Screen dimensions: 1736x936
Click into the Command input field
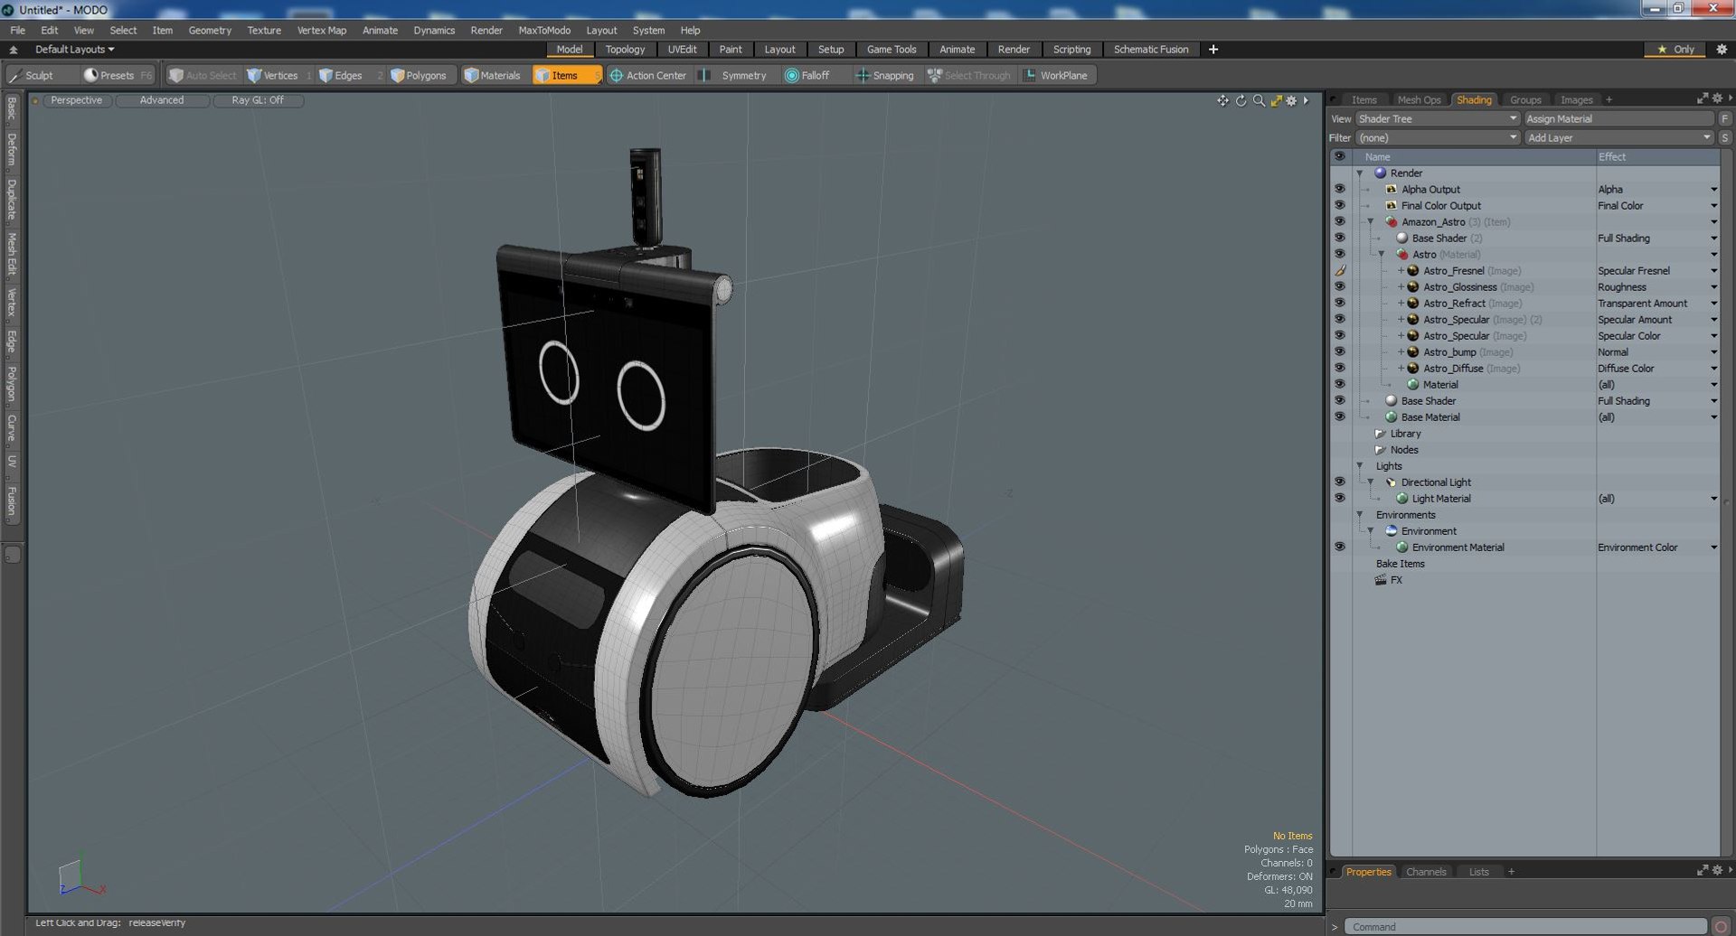tap(1525, 927)
